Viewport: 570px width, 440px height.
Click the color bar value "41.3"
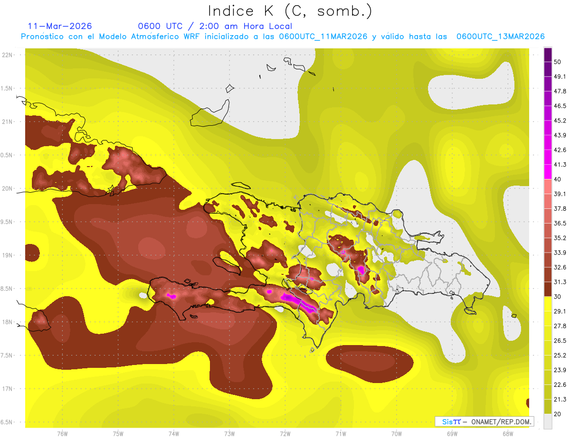[560, 165]
